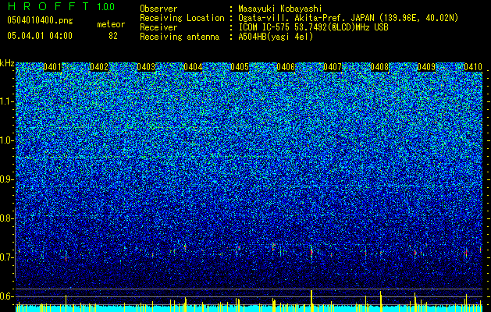Click the 0404 time marker
491x312 pixels.
coord(193,67)
